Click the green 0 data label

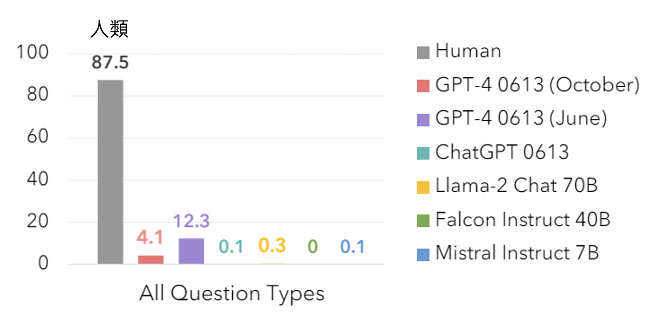tap(313, 247)
